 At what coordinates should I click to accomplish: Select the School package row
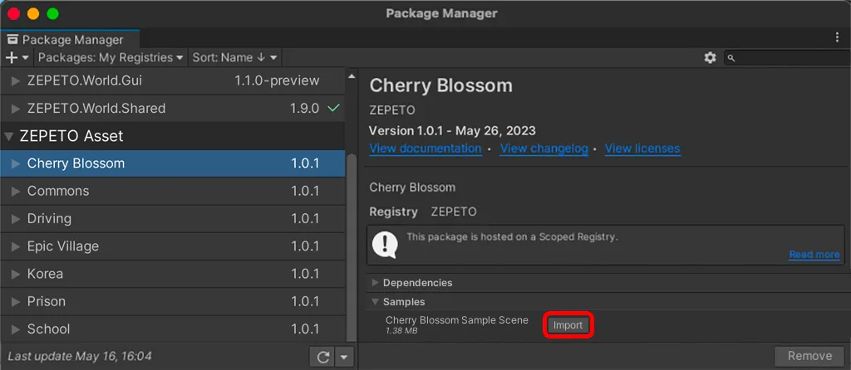point(173,329)
